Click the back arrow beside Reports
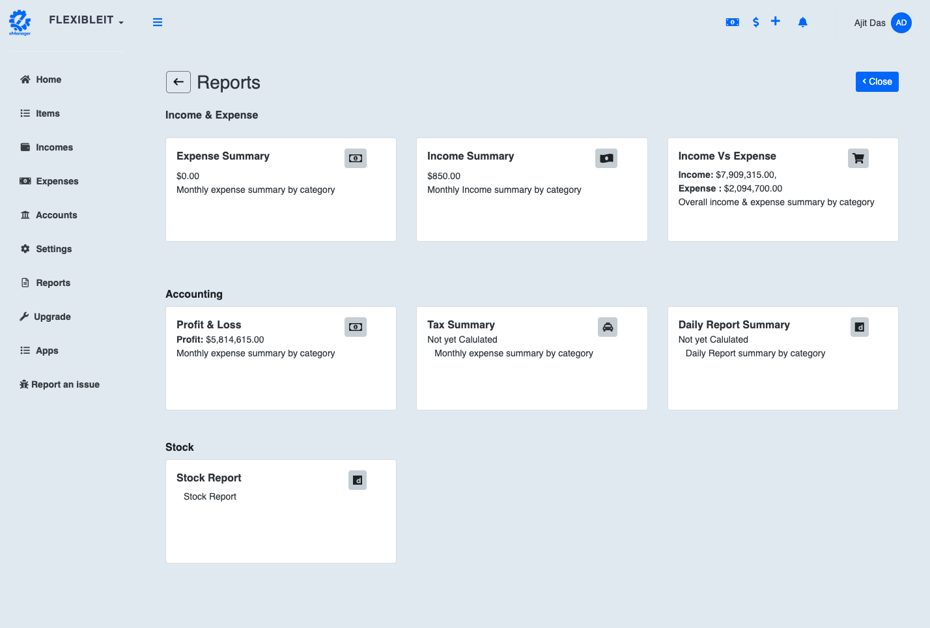Image resolution: width=930 pixels, height=628 pixels. pyautogui.click(x=178, y=82)
